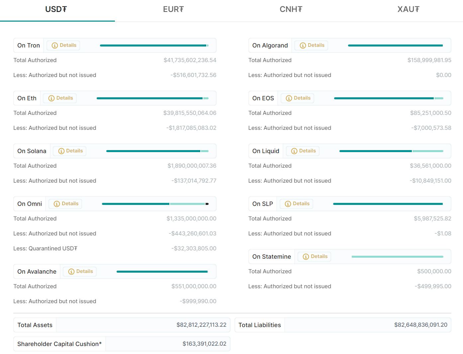Click SLP total $5,987,525.82
Viewport: 463px width, 354px height.
(x=432, y=219)
